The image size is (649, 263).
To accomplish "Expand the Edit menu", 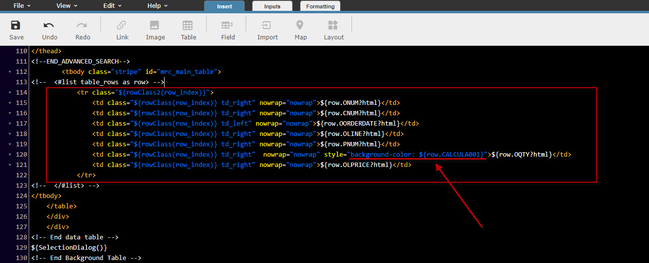I will [112, 6].
